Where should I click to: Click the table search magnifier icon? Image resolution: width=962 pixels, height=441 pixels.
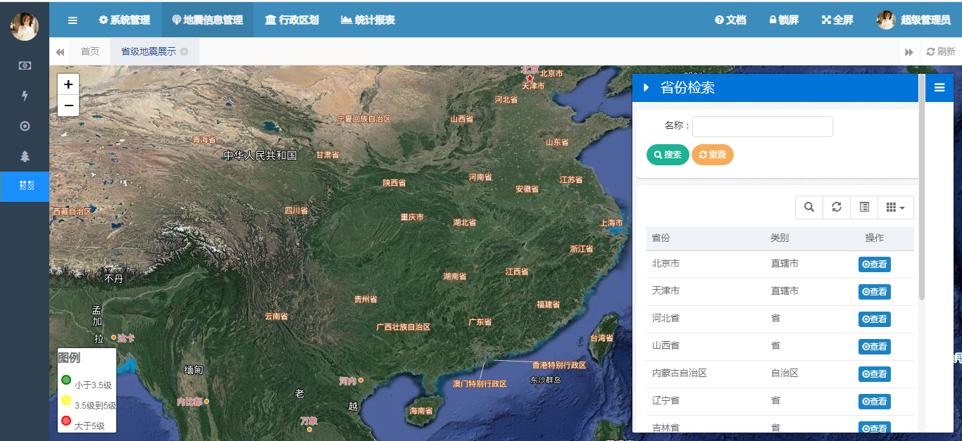pos(809,207)
